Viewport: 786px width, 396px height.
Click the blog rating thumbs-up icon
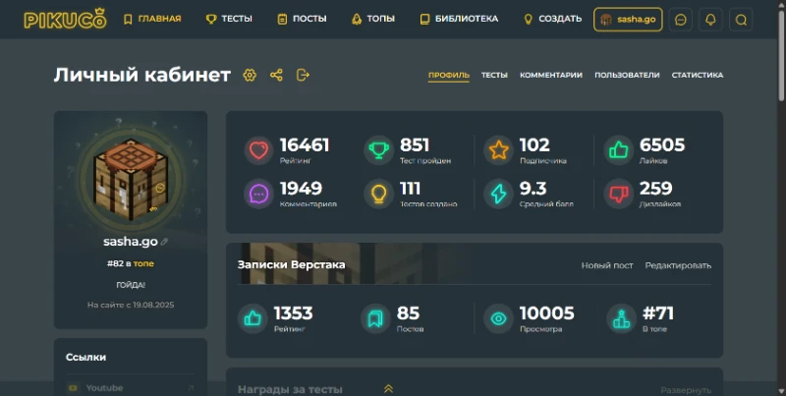pyautogui.click(x=253, y=318)
